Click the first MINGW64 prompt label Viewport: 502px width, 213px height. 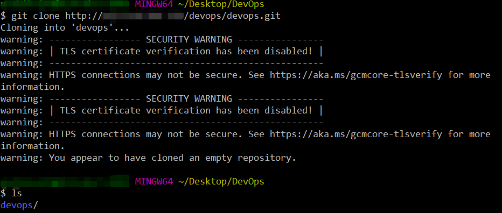154,4
